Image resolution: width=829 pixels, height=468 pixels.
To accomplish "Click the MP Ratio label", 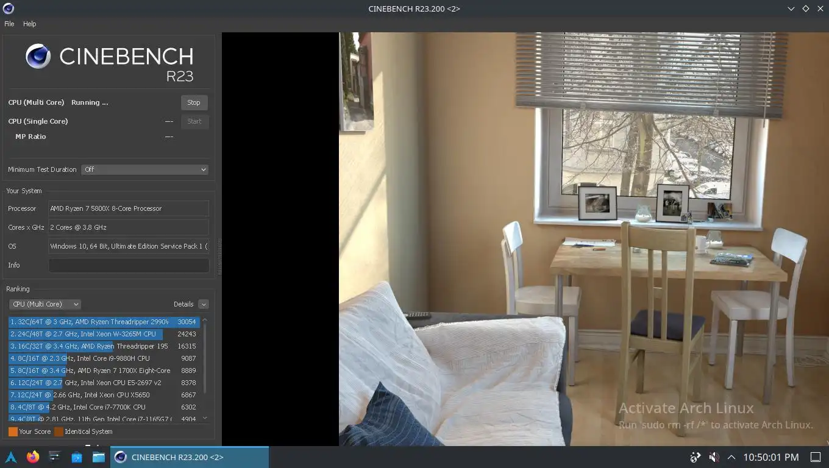I will [30, 136].
